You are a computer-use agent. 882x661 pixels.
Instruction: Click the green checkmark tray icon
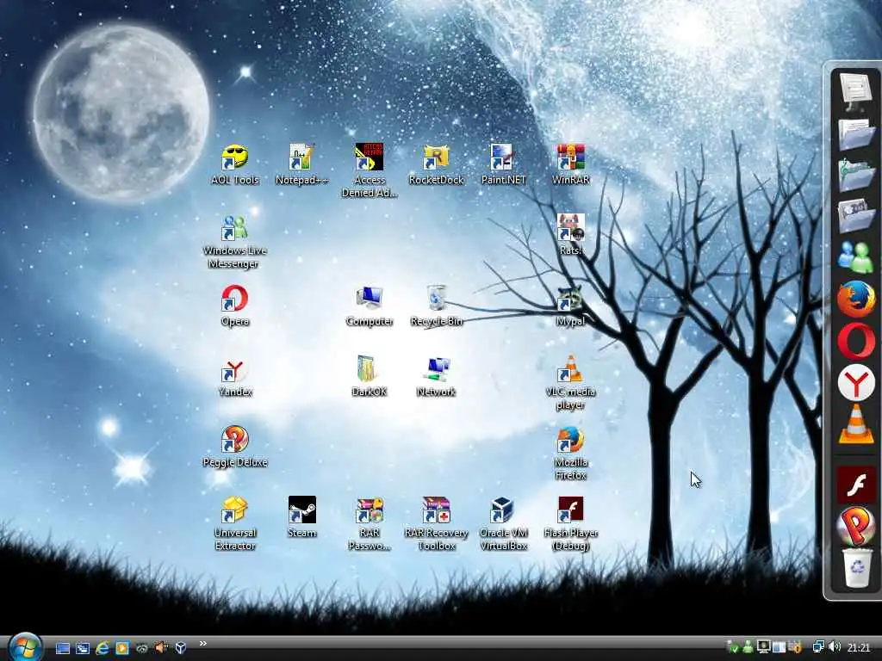click(732, 647)
